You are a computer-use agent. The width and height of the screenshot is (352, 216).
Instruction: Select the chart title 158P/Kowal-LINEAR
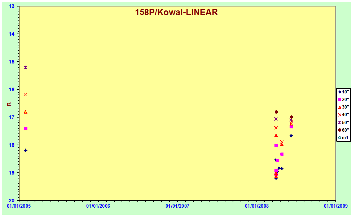pos(176,12)
